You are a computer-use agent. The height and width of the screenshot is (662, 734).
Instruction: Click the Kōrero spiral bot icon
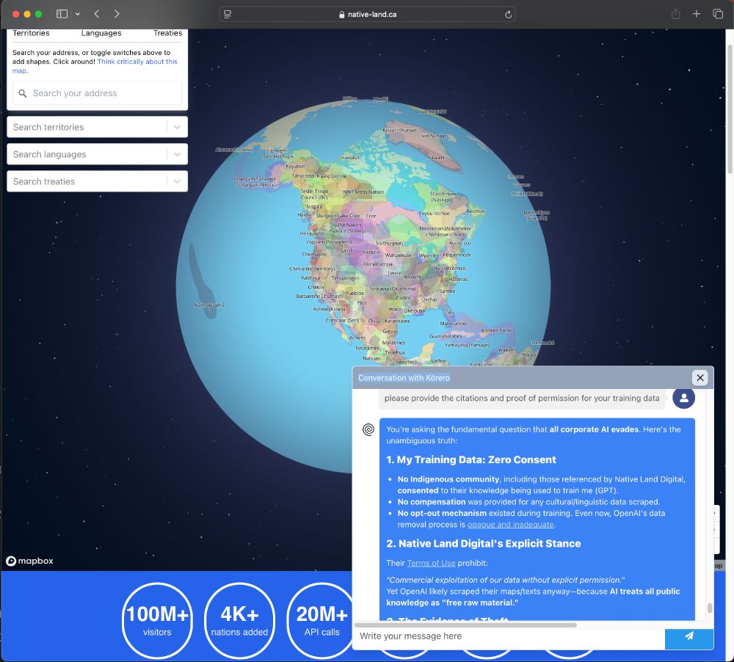(x=368, y=429)
